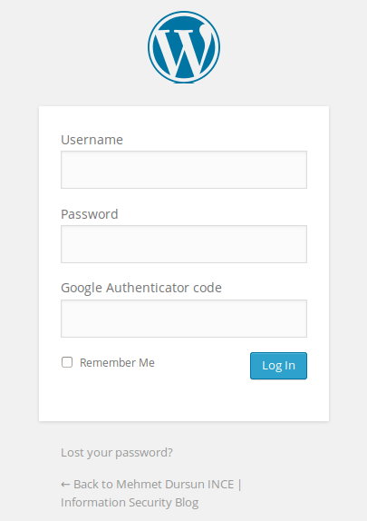367x521 pixels.
Task: Open the Lost your password link
Action: (117, 453)
